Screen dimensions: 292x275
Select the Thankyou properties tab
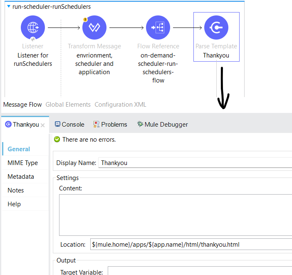(x=26, y=125)
